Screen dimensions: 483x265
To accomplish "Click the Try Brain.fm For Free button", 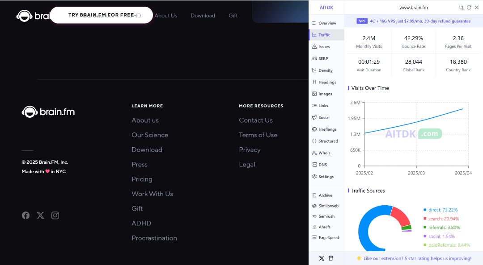I will click(x=102, y=15).
